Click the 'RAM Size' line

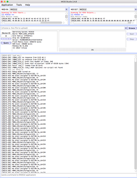point(22,44)
